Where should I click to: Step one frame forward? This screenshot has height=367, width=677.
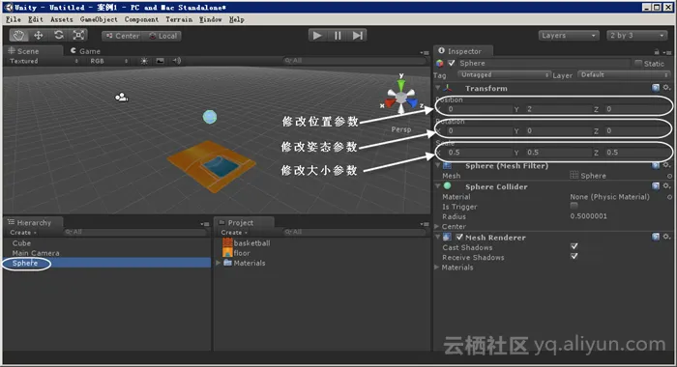pyautogui.click(x=358, y=36)
